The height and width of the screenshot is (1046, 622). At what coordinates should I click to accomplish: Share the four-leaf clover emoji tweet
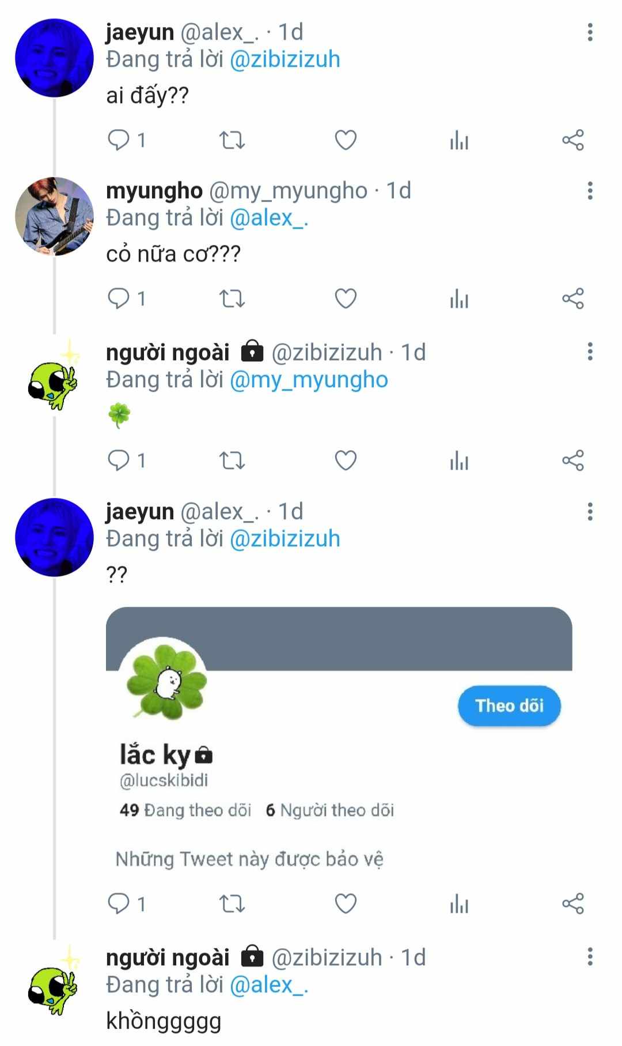[x=572, y=460]
